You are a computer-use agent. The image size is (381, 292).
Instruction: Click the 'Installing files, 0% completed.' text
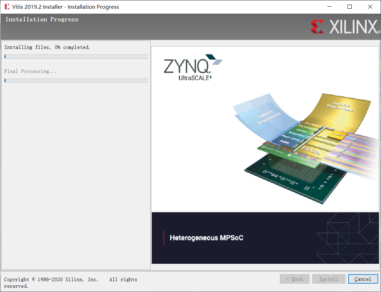pos(47,47)
